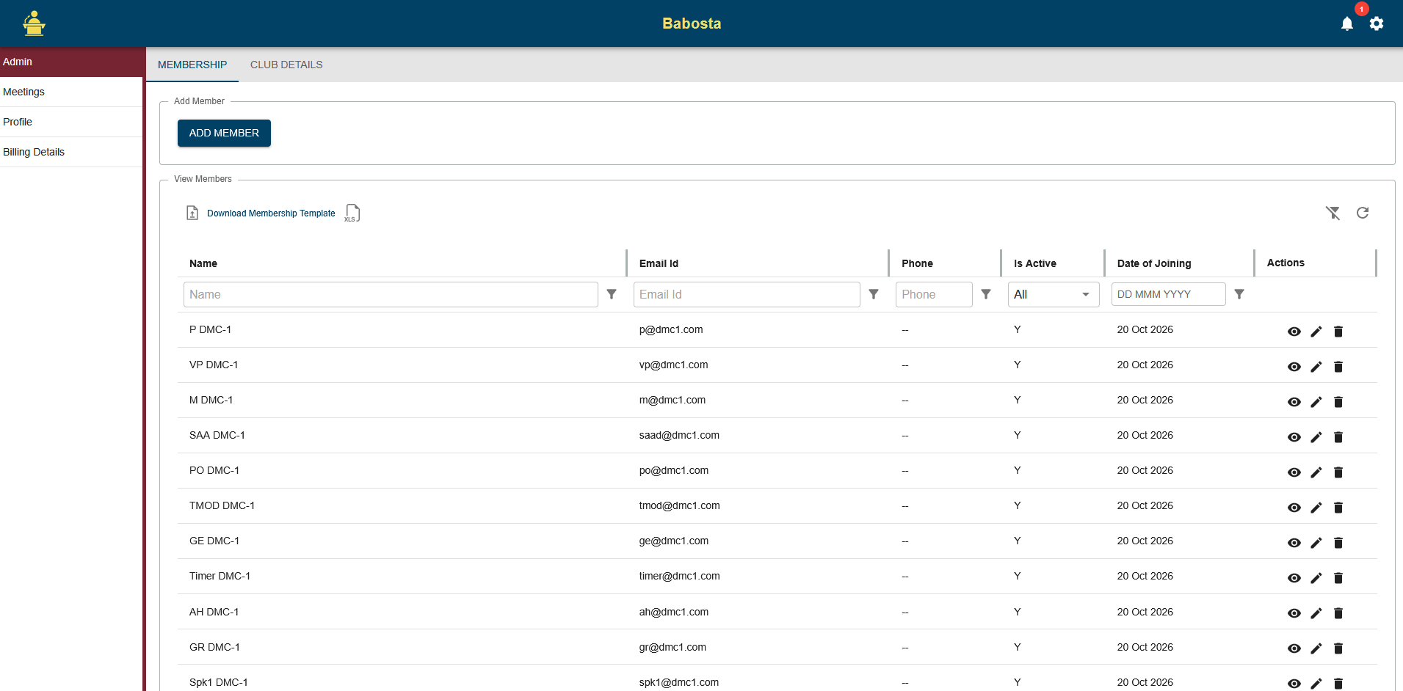Edit the PO DMC-1 member

click(x=1316, y=472)
